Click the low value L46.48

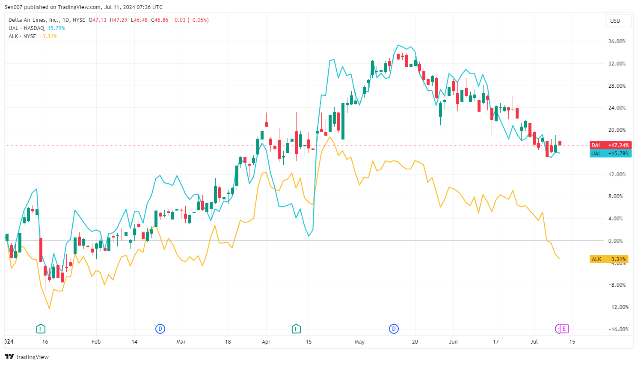point(139,20)
